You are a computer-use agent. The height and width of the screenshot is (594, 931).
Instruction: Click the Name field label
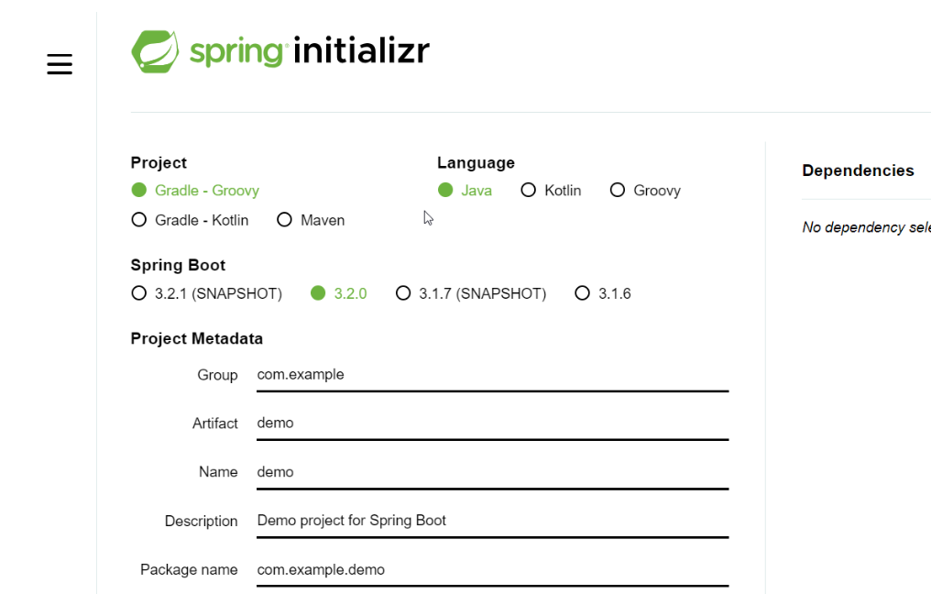218,472
